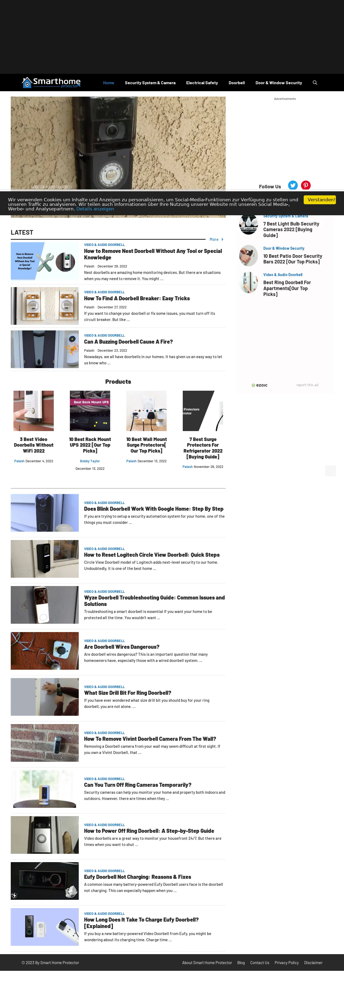Viewport: 344px width, 998px height.
Task: Open the Pinterest follow icon
Action: pyautogui.click(x=306, y=185)
